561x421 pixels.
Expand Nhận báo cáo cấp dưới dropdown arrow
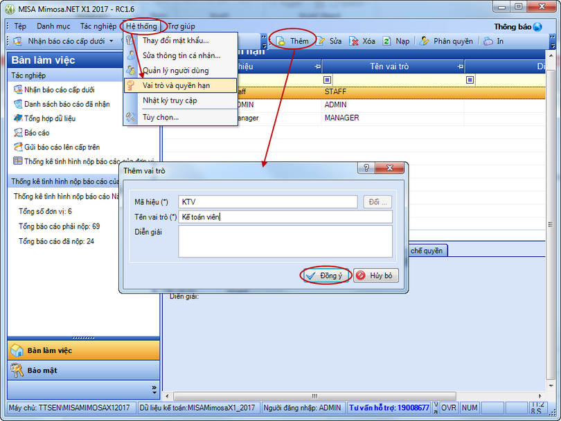112,41
